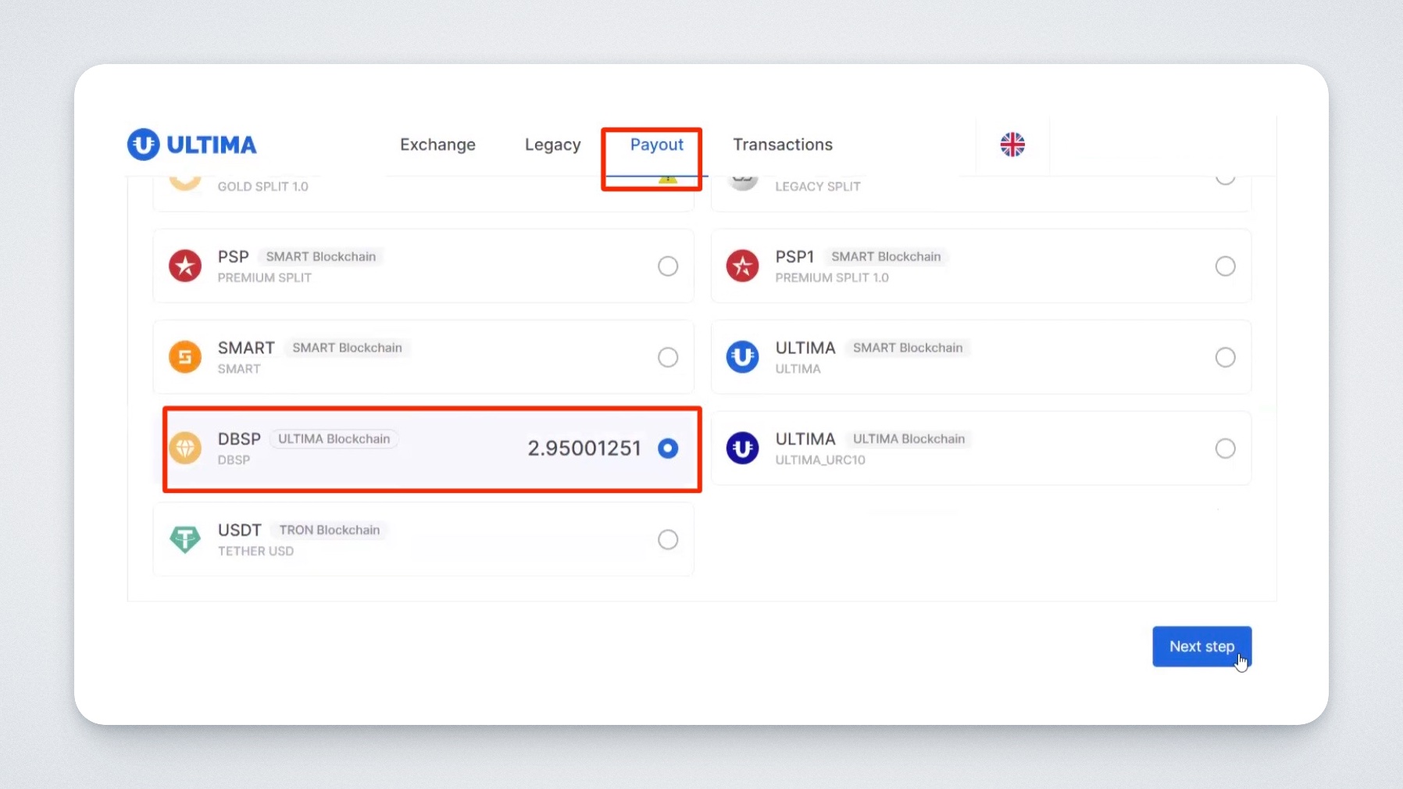The width and height of the screenshot is (1403, 789).
Task: Go to the Legacy tab
Action: click(x=552, y=145)
